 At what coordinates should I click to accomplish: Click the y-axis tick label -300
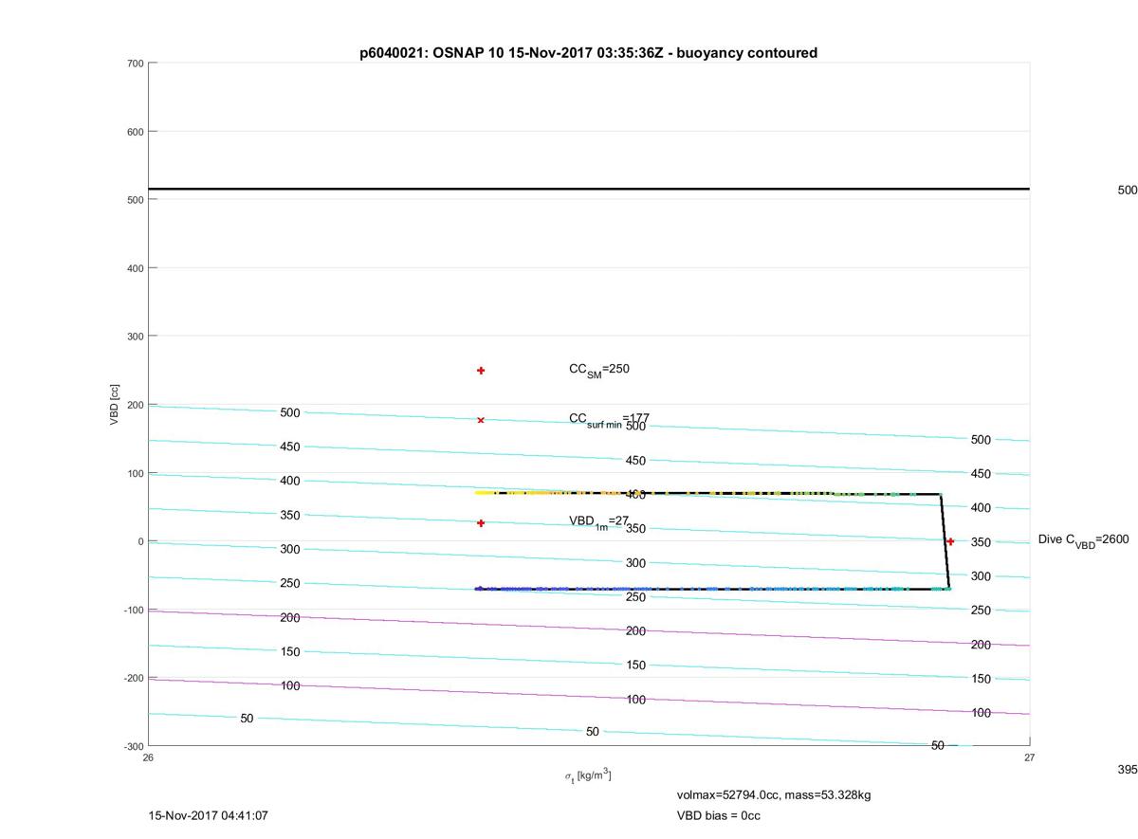pos(133,746)
